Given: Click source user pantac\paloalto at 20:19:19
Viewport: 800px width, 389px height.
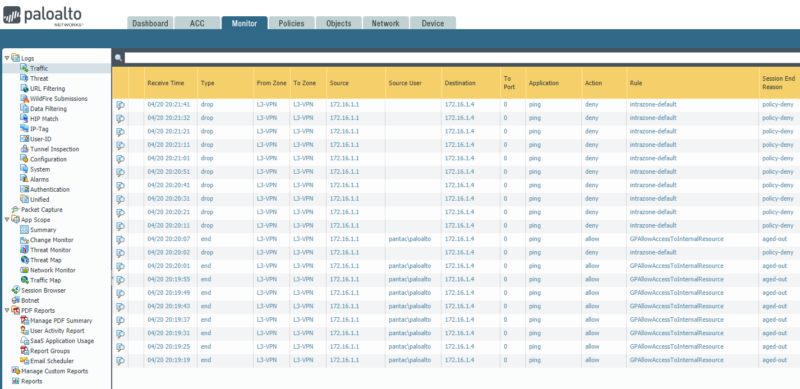Looking at the screenshot, I should tap(410, 360).
